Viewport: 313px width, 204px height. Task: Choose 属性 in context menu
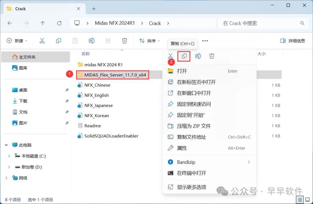tap(209, 148)
